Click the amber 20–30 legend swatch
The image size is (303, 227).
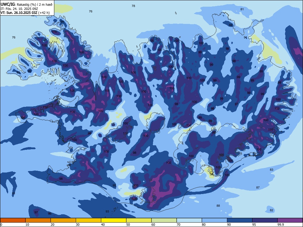point(63,220)
